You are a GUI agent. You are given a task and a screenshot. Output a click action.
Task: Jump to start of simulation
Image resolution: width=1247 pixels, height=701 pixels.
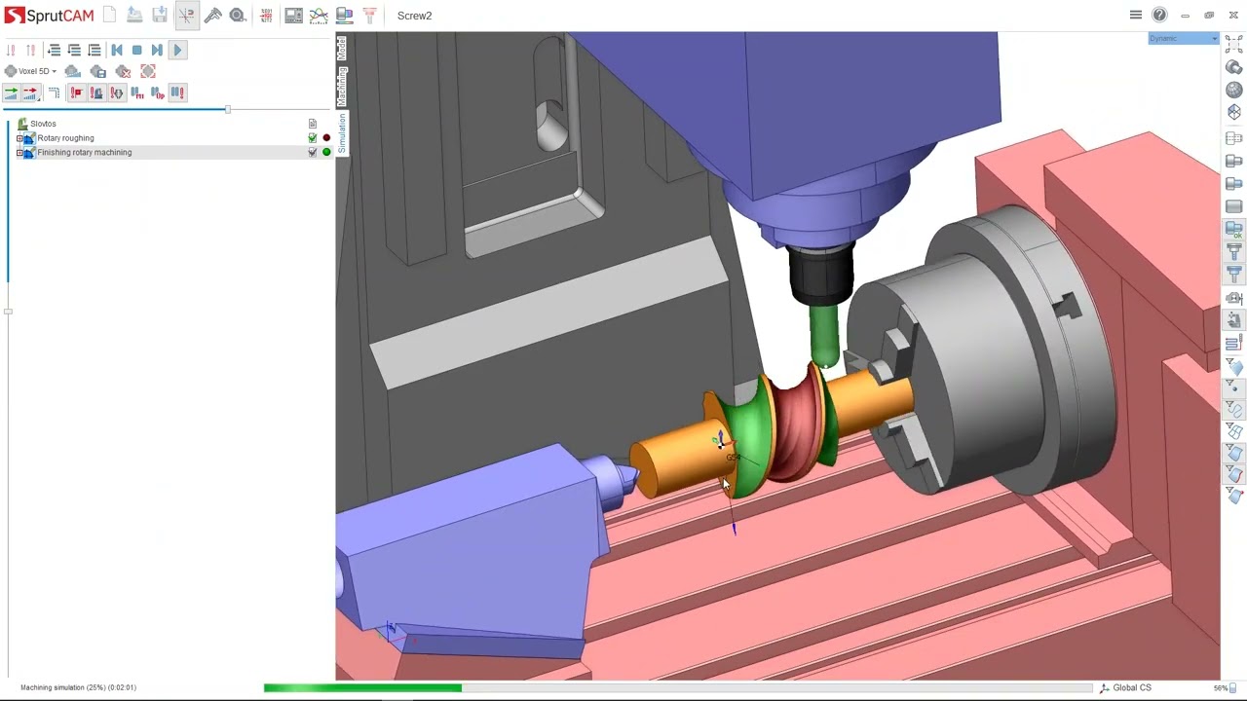coord(117,50)
